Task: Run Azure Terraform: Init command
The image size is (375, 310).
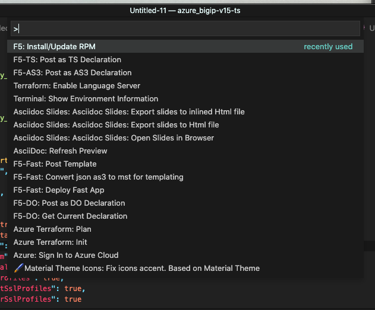Action: pos(51,242)
